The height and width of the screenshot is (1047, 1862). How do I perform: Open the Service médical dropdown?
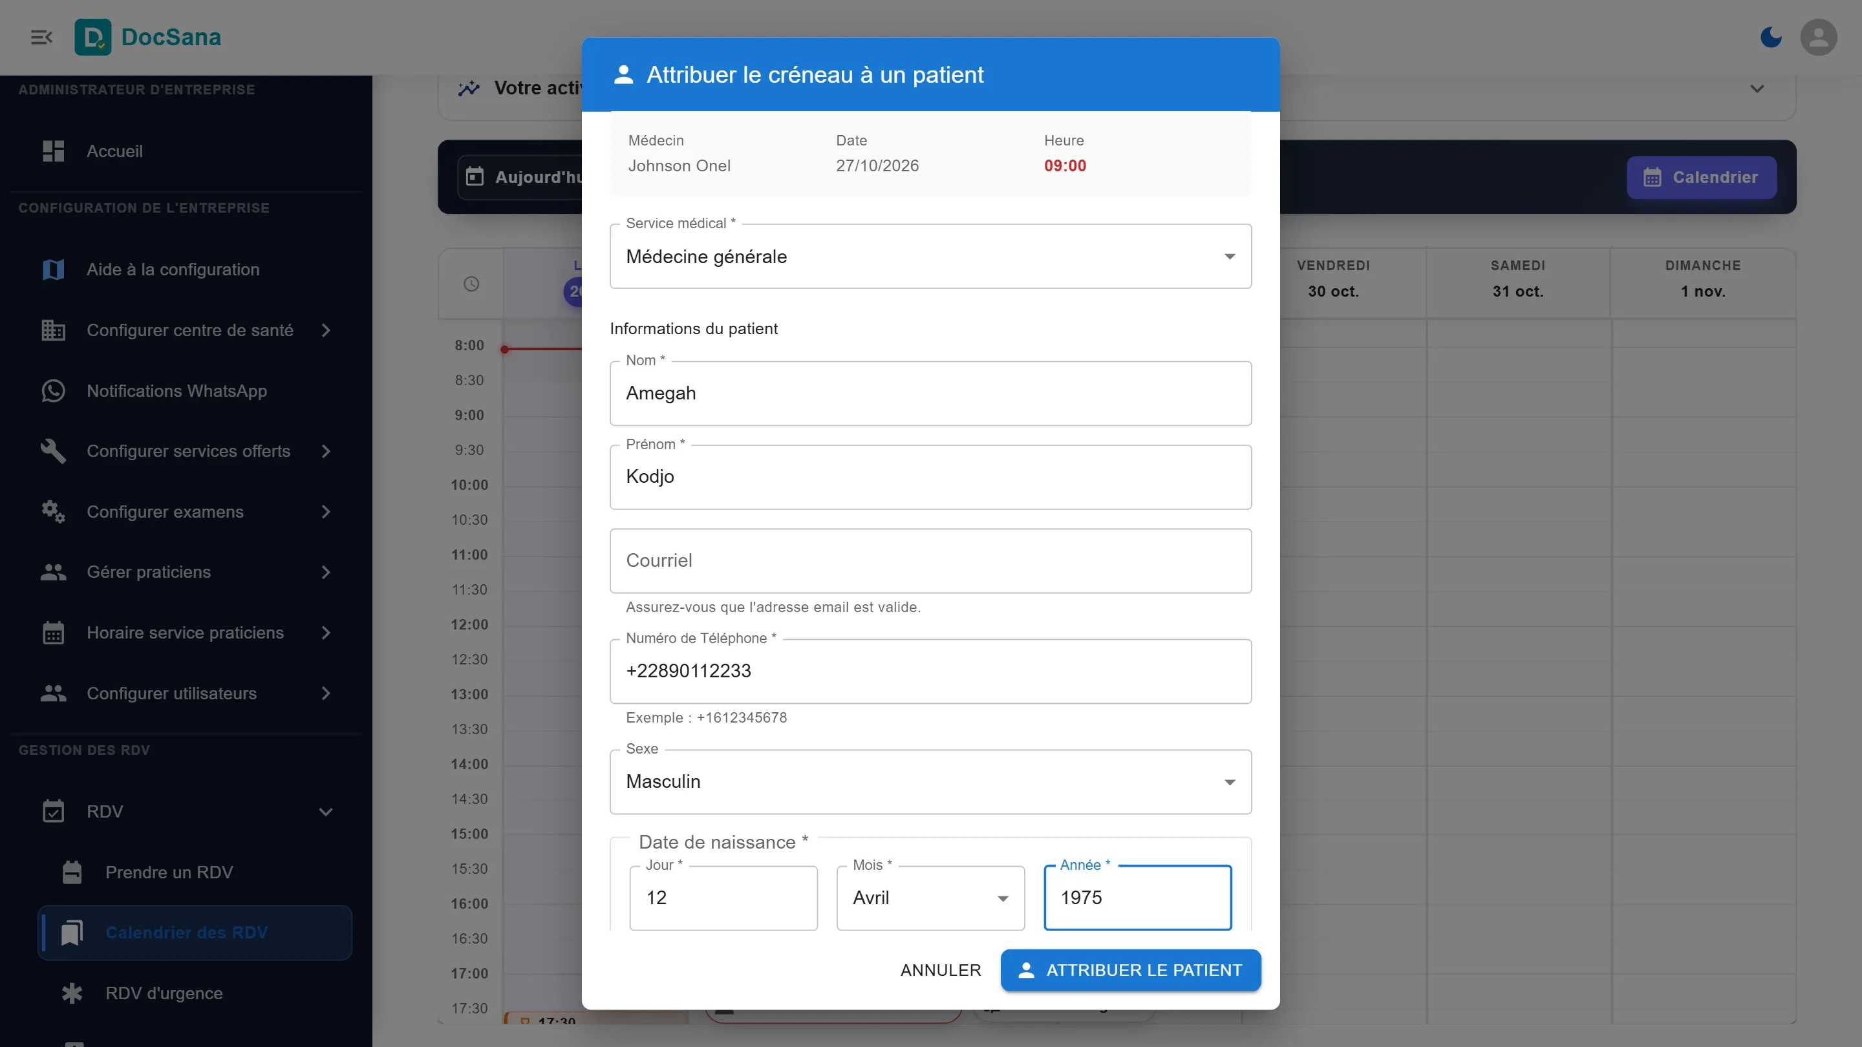point(930,257)
